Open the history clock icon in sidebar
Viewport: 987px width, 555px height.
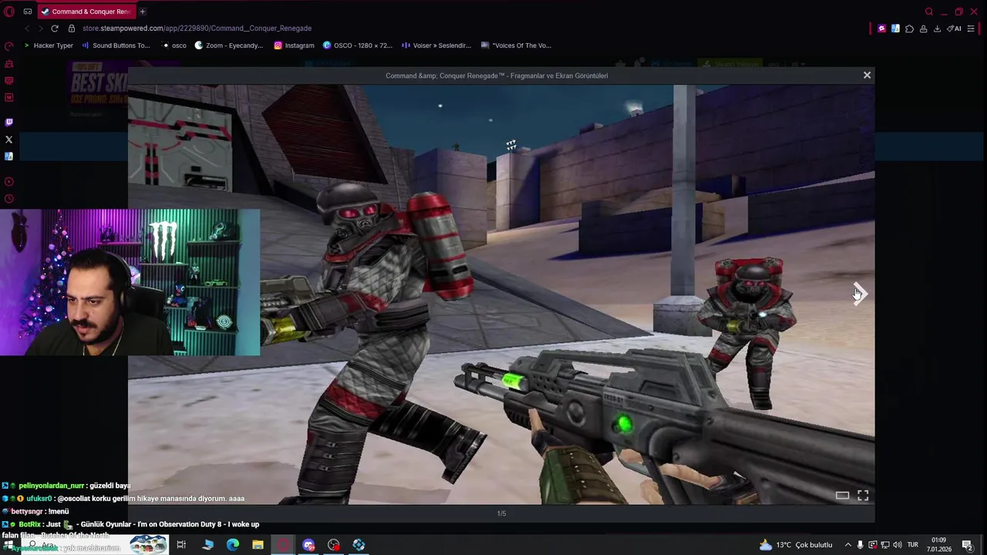point(9,199)
